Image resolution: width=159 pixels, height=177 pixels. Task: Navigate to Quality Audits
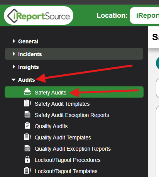click(x=51, y=126)
